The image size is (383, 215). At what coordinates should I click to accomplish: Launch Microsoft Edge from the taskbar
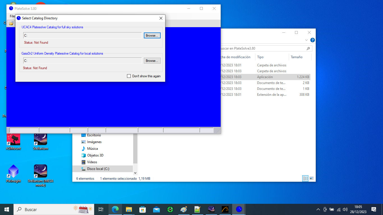(x=115, y=209)
